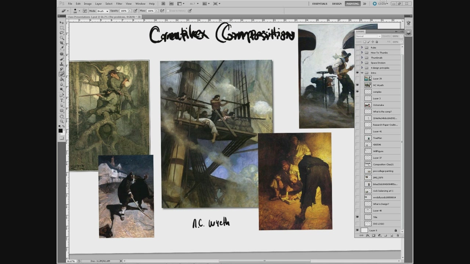Enable airbrush mode next to Flow
The width and height of the screenshot is (470, 264).
(162, 11)
